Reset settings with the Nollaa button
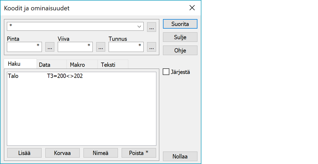 pos(180,156)
